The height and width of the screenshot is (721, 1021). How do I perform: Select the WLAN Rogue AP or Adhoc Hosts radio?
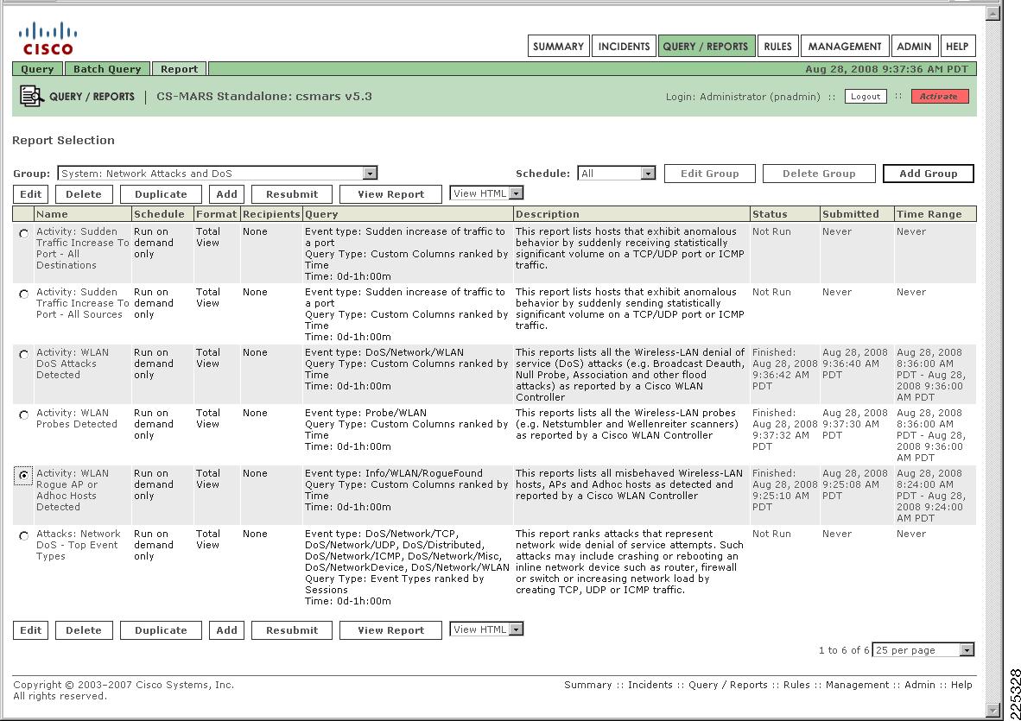click(24, 475)
